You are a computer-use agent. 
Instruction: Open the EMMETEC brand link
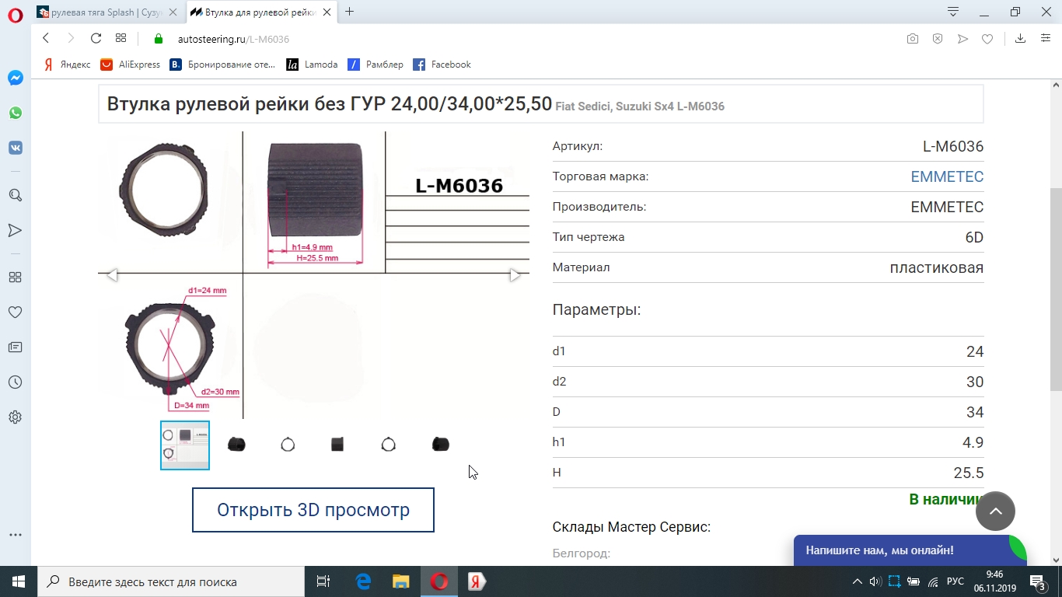pos(946,176)
